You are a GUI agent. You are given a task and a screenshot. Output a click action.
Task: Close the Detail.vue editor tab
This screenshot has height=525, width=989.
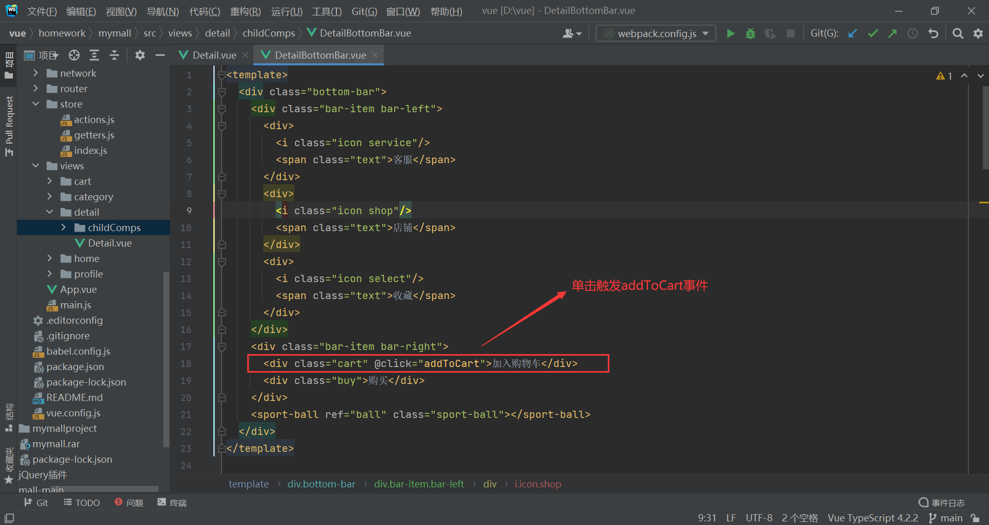[245, 55]
